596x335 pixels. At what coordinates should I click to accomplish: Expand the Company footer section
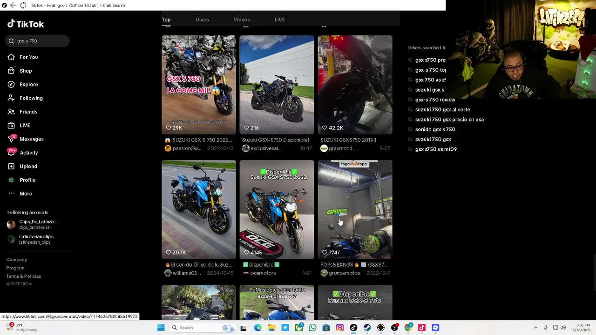pos(17,260)
